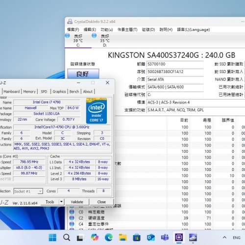Switch to the SPD tab in CPU-Z
The height and width of the screenshot is (245, 245).
(44, 92)
